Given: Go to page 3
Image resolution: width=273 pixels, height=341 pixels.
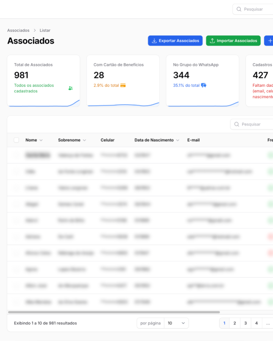Looking at the screenshot, I should [246, 323].
